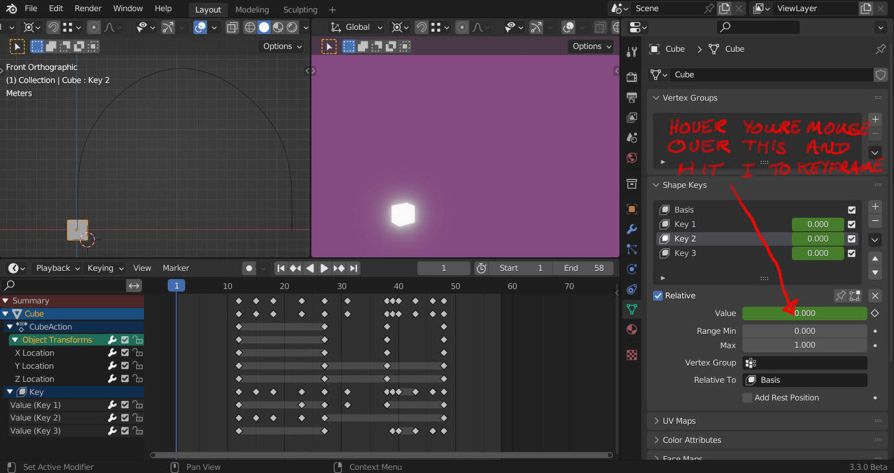Open the Material properties tab
Screen dimensions: 894x473
pyautogui.click(x=632, y=330)
